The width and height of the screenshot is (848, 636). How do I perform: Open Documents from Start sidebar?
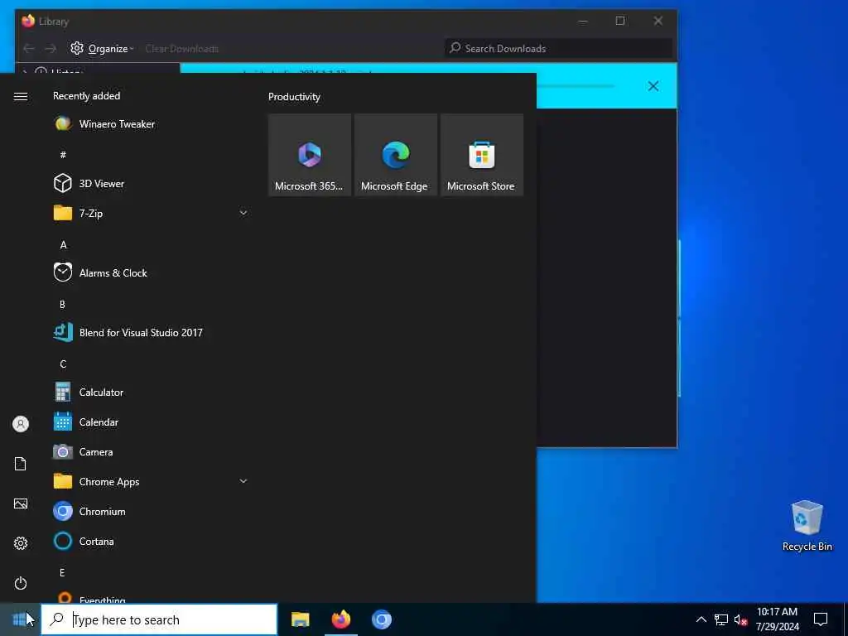(x=21, y=464)
